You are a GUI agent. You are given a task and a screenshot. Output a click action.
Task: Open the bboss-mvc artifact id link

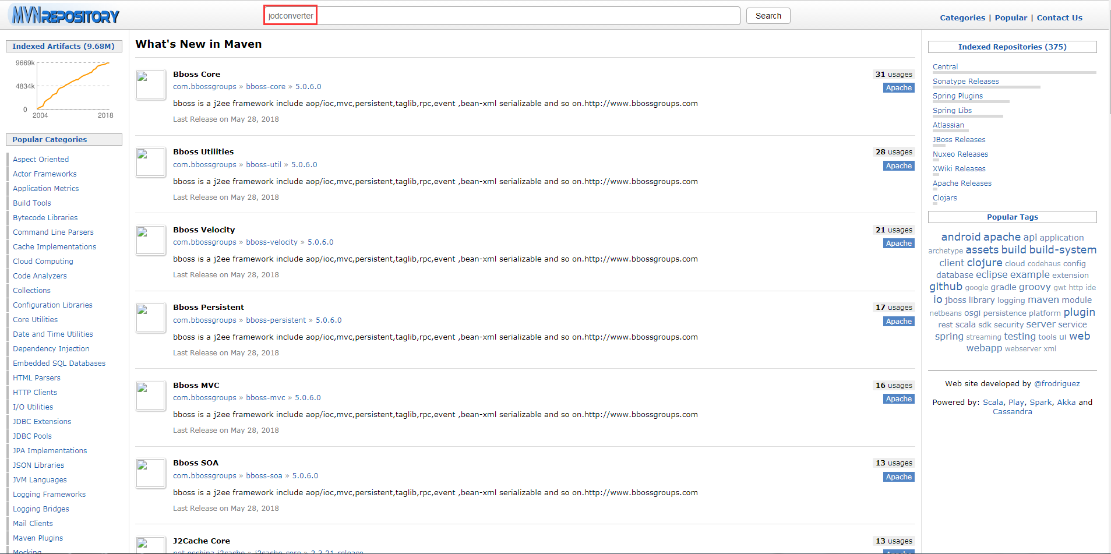[x=266, y=397]
